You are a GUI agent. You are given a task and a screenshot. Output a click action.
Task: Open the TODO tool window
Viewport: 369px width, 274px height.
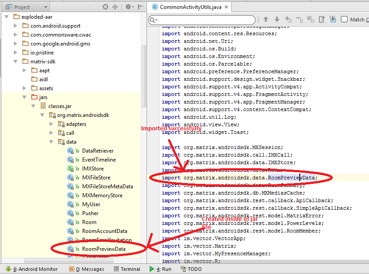[191, 269]
